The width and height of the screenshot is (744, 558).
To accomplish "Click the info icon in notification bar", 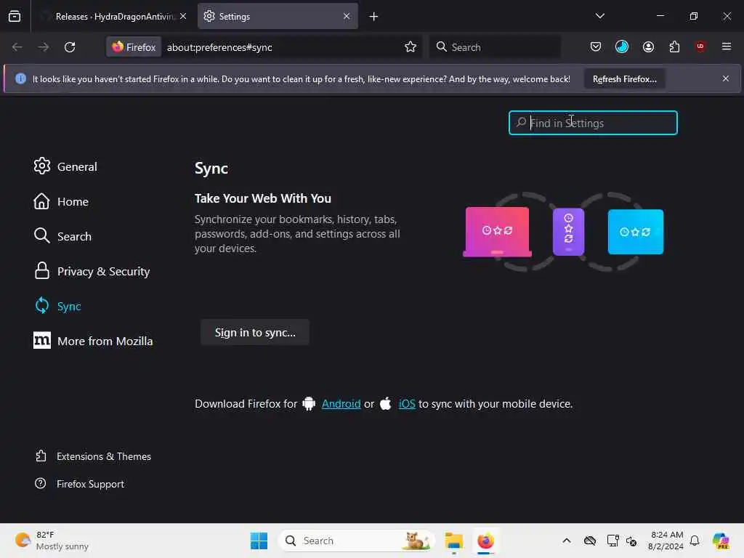I will point(20,78).
